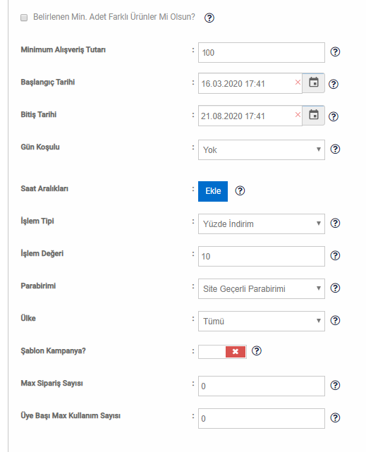The image size is (366, 452).
Task: Clear the Başlangıç Tarihi date value
Action: tap(298, 83)
